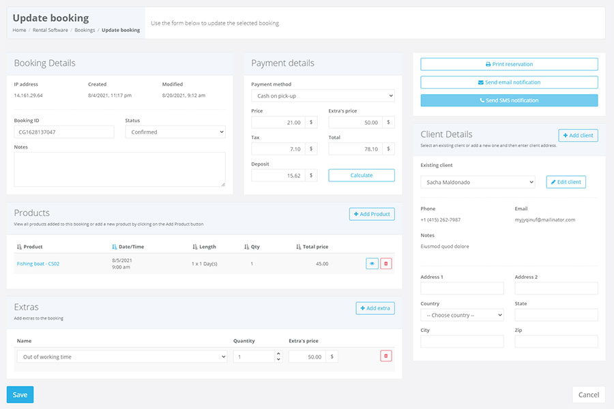The width and height of the screenshot is (614, 409).
Task: Save the booking
Action: click(x=20, y=395)
